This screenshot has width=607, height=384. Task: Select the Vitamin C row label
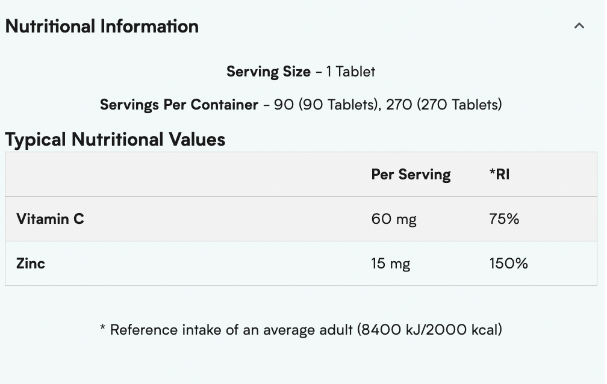(50, 219)
